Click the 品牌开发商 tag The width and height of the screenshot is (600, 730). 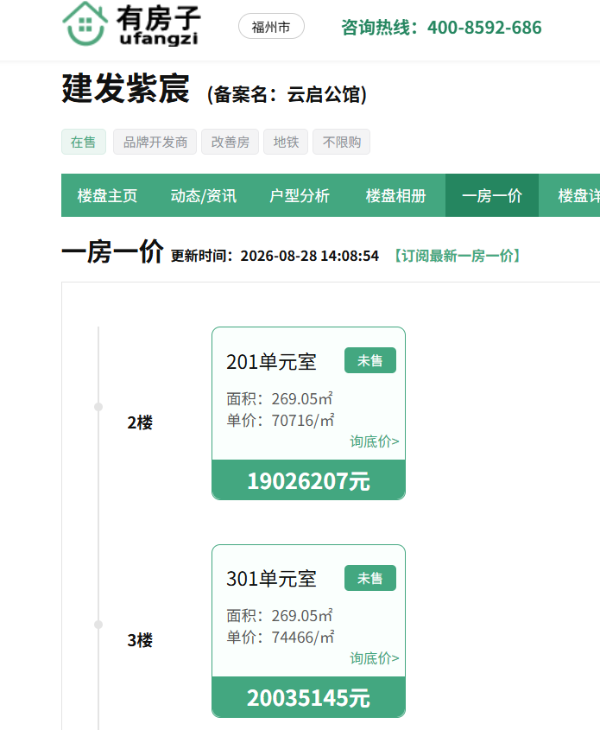155,142
